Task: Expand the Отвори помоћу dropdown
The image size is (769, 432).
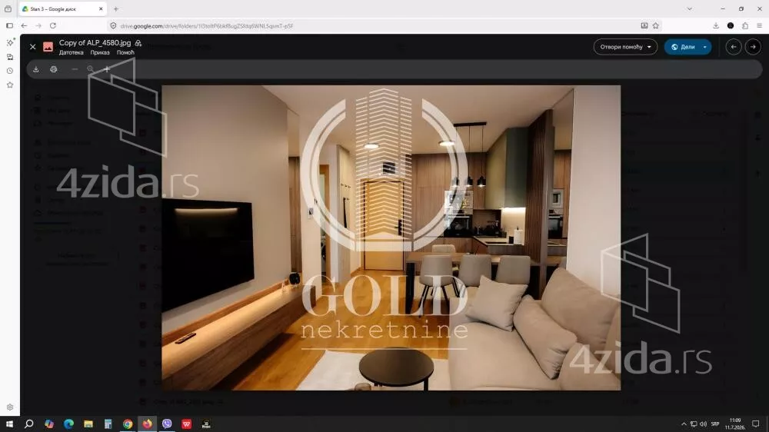Action: coord(625,47)
